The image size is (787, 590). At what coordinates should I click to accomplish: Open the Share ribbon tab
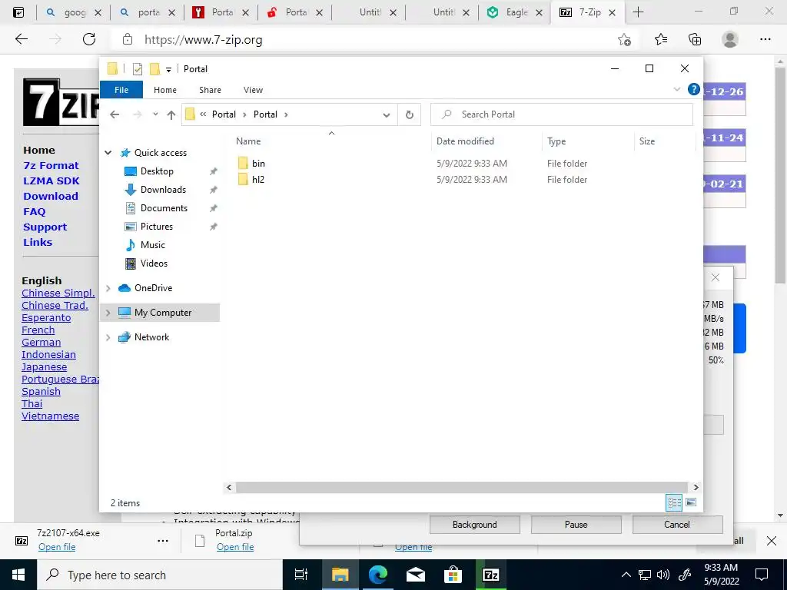coord(210,90)
